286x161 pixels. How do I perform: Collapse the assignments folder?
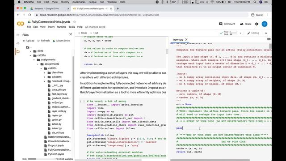(34, 59)
